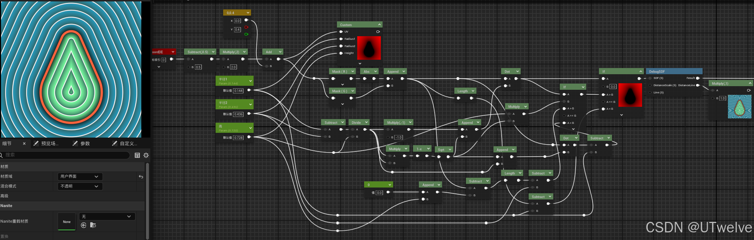This screenshot has width=754, height=240.
Task: Click the DebugSDF Result output pin
Action: tap(698, 78)
